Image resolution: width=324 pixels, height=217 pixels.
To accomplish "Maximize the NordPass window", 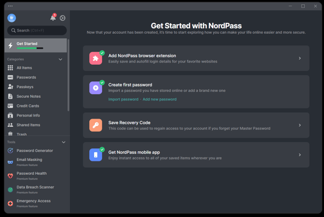I will tap(303, 6).
